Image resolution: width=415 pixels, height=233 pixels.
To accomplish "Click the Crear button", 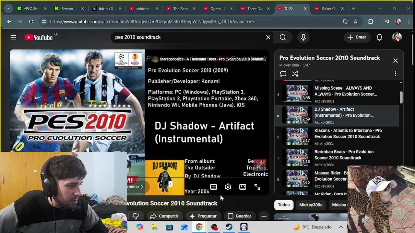I will click(x=357, y=37).
